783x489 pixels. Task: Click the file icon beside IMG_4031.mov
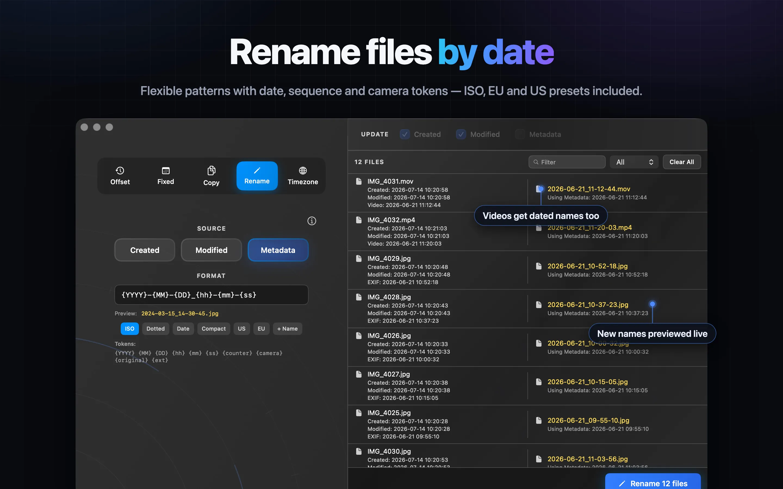tap(359, 181)
